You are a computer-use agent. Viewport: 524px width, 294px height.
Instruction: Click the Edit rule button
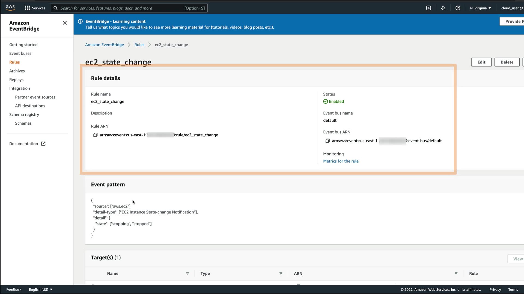481,62
